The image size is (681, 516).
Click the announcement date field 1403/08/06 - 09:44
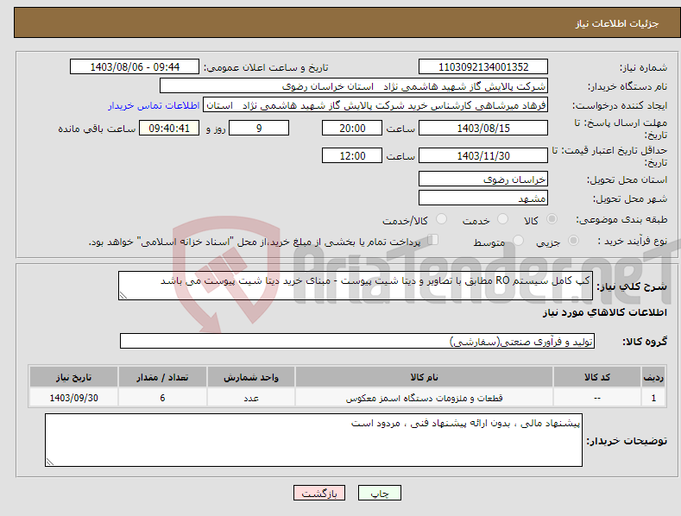point(135,67)
